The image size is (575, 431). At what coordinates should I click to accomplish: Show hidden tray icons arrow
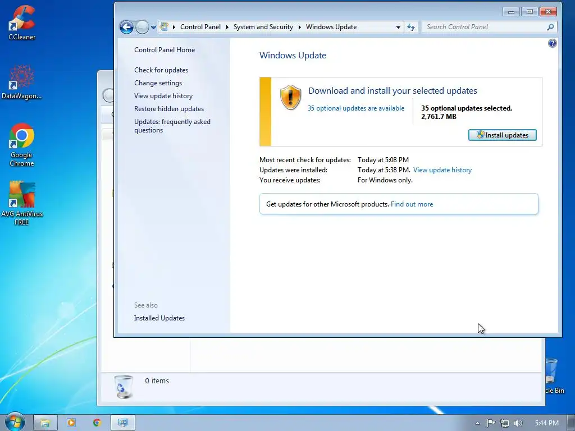pyautogui.click(x=477, y=423)
